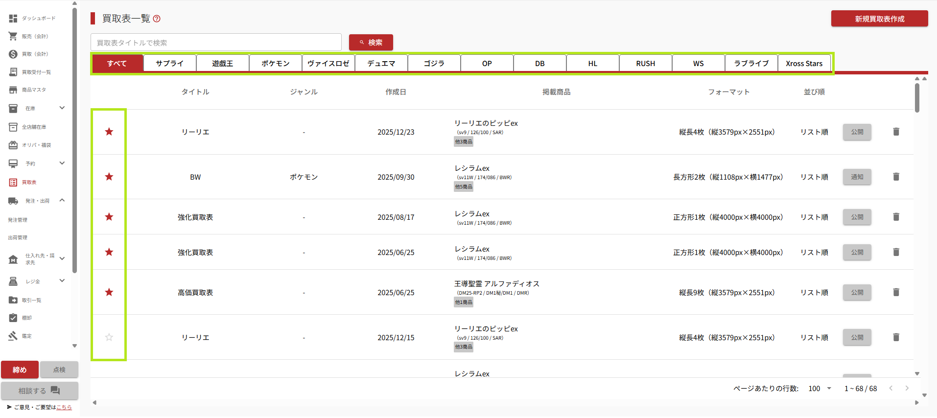
Task: Open the rows-per-page dropdown showing 100
Action: 820,389
